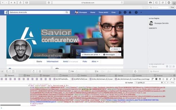Screen dimensions: 176x110
Task: Reload page using address bar refresh icon
Action: pyautogui.click(x=122, y=3)
